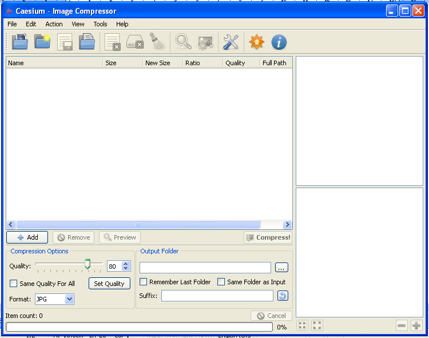Click the Remove button
Screen dimensions: 429x338
tap(74, 237)
